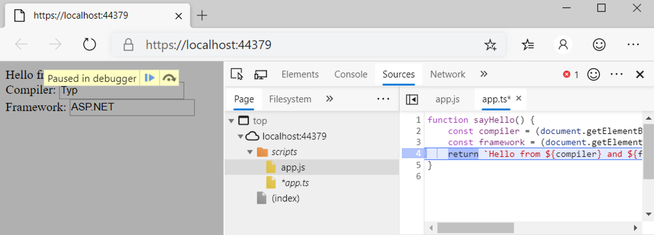Open (index) file in tree
This screenshot has width=654, height=235.
(x=285, y=198)
